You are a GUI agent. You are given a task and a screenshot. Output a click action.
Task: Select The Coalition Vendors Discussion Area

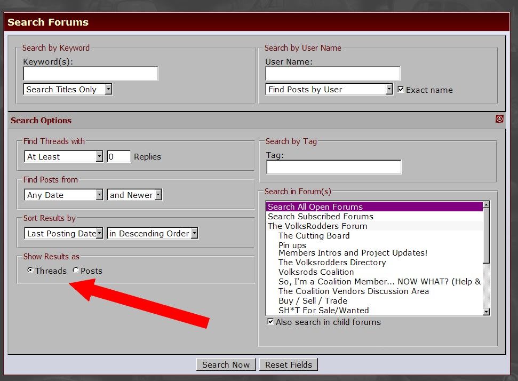[x=374, y=291]
